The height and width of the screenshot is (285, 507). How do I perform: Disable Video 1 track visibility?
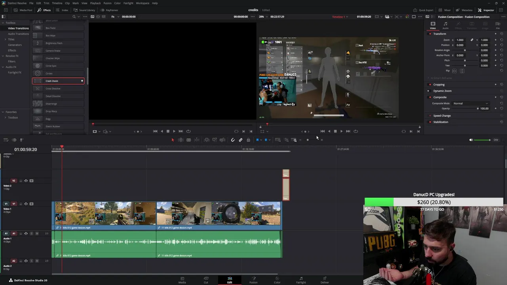pos(32,204)
